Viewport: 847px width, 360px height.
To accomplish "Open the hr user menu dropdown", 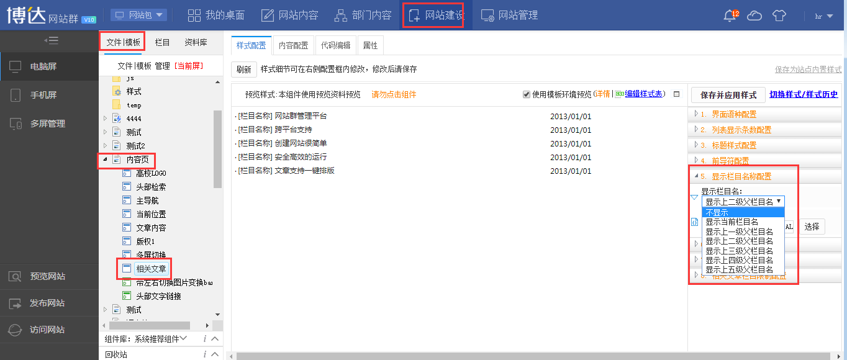I will (x=824, y=16).
